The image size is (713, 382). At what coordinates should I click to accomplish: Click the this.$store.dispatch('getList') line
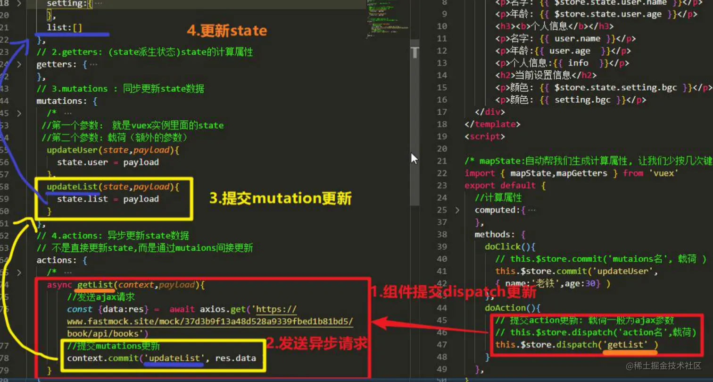pos(576,345)
